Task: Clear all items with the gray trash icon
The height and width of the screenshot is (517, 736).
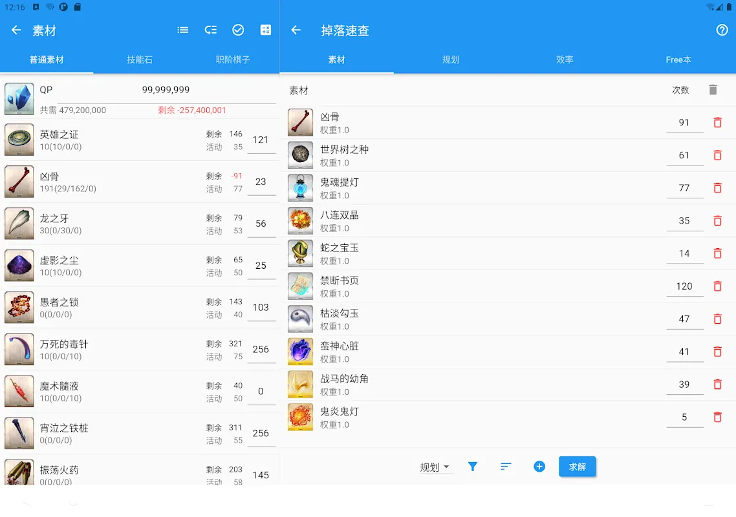Action: pyautogui.click(x=713, y=90)
